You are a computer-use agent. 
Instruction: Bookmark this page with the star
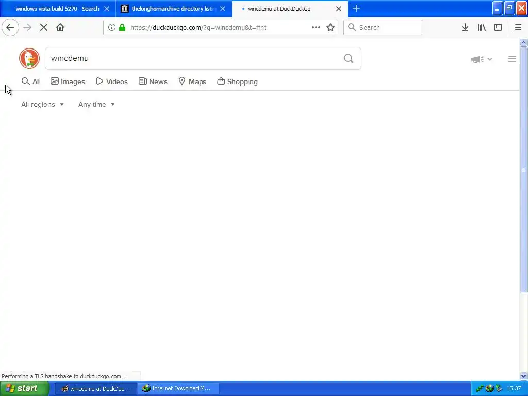coord(331,27)
